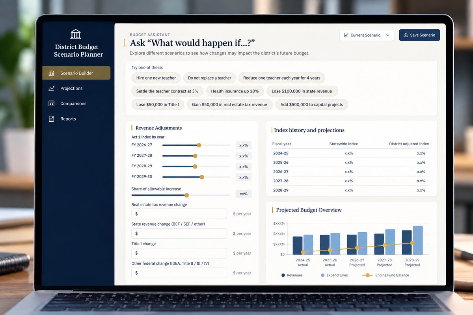Screen dimensions: 473x315
Task: Click the Save Scenario button
Action: click(x=419, y=35)
